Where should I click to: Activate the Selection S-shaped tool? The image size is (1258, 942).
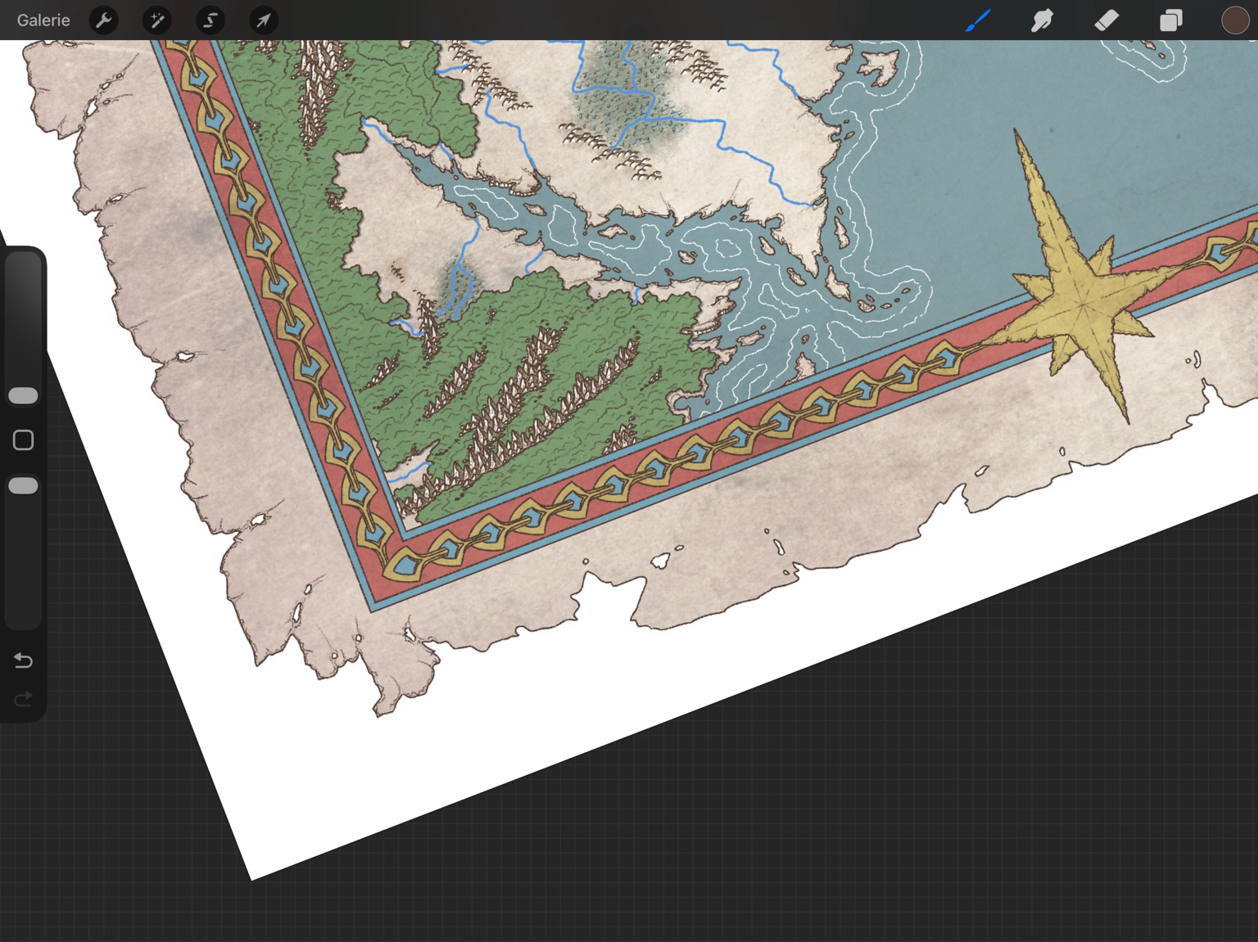pos(210,20)
